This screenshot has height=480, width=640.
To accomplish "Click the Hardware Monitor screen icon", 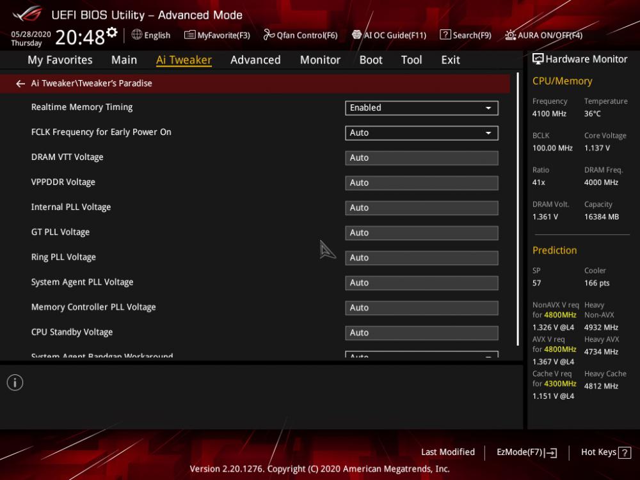I will (538, 59).
